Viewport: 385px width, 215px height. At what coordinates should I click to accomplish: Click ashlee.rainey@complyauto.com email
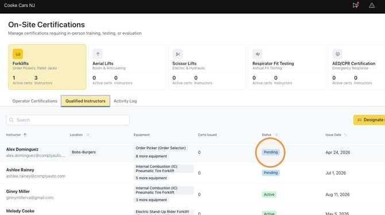click(36, 176)
